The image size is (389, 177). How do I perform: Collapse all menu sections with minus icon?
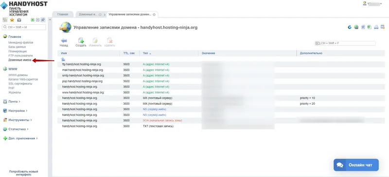38,20
